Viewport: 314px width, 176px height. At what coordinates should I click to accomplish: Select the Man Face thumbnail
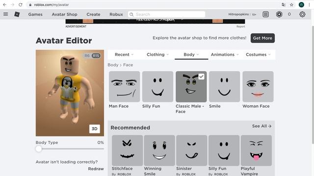point(124,87)
